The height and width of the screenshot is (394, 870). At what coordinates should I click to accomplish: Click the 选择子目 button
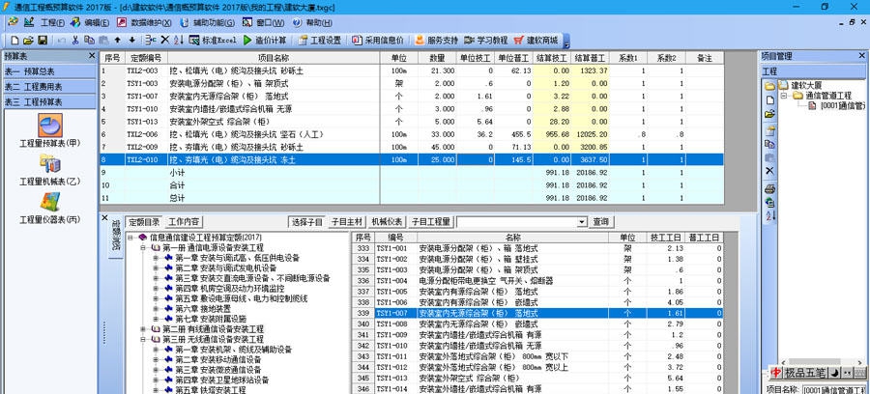coord(306,222)
